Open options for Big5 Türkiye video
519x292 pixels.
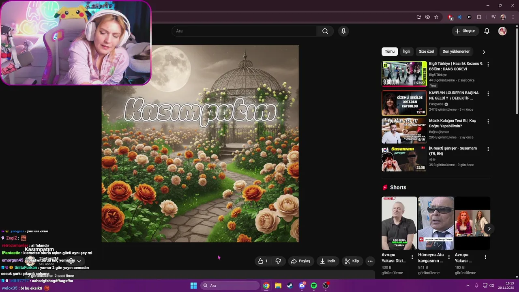click(488, 64)
